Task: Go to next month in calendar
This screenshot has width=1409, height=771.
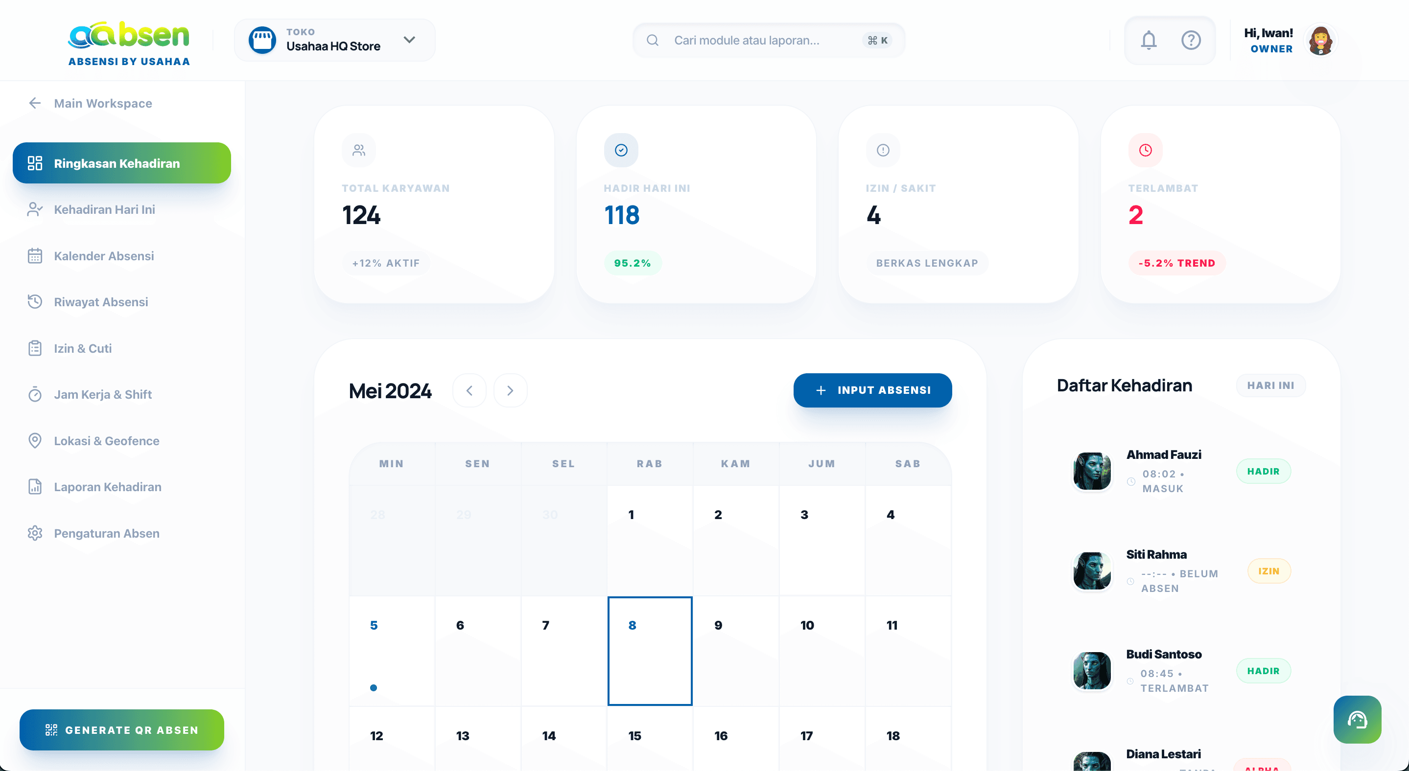Action: [x=510, y=390]
